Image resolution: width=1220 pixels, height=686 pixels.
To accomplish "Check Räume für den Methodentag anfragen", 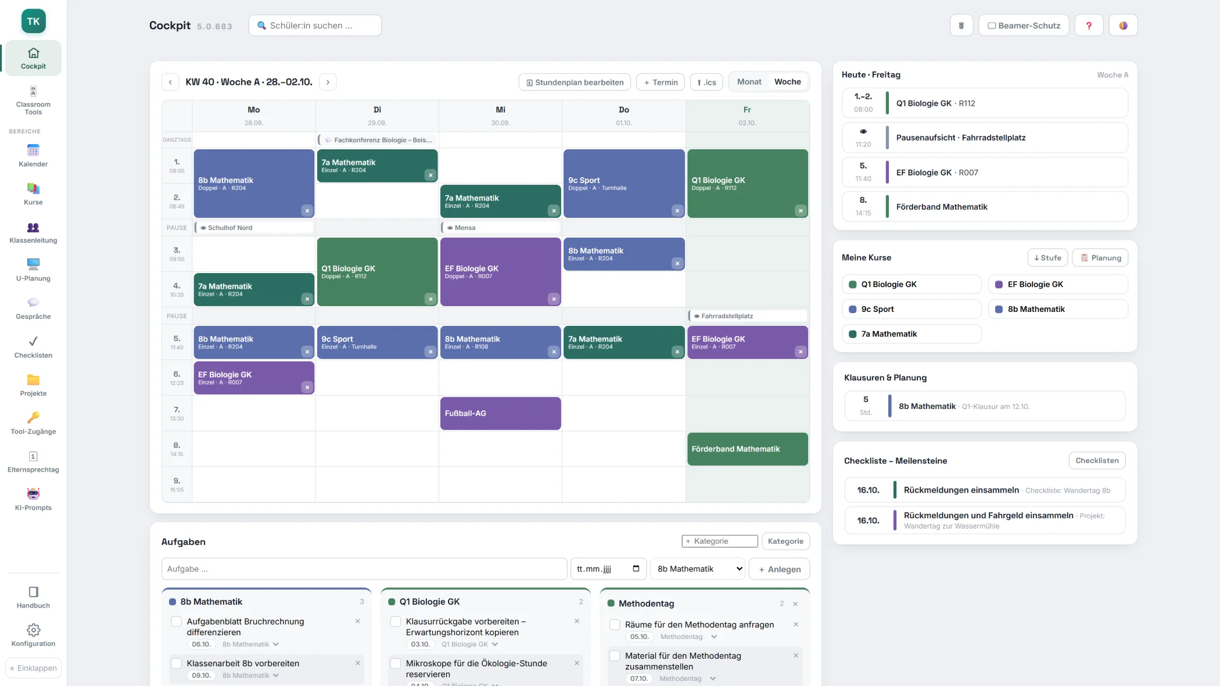I will coord(615,625).
